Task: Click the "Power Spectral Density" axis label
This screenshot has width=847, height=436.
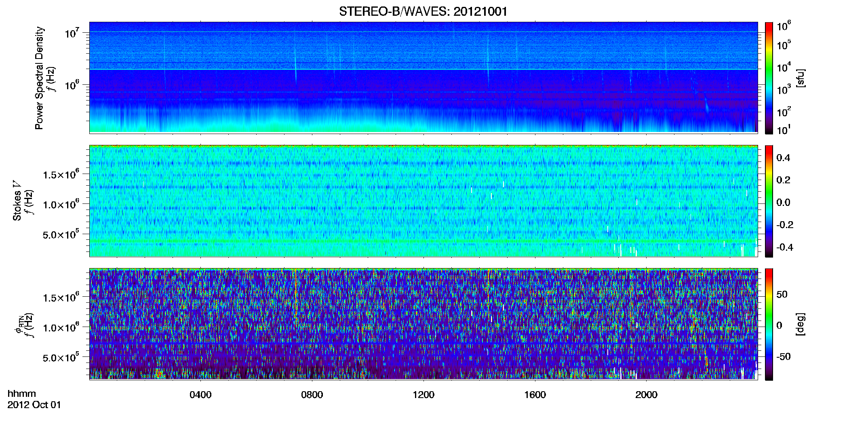Action: tap(39, 78)
